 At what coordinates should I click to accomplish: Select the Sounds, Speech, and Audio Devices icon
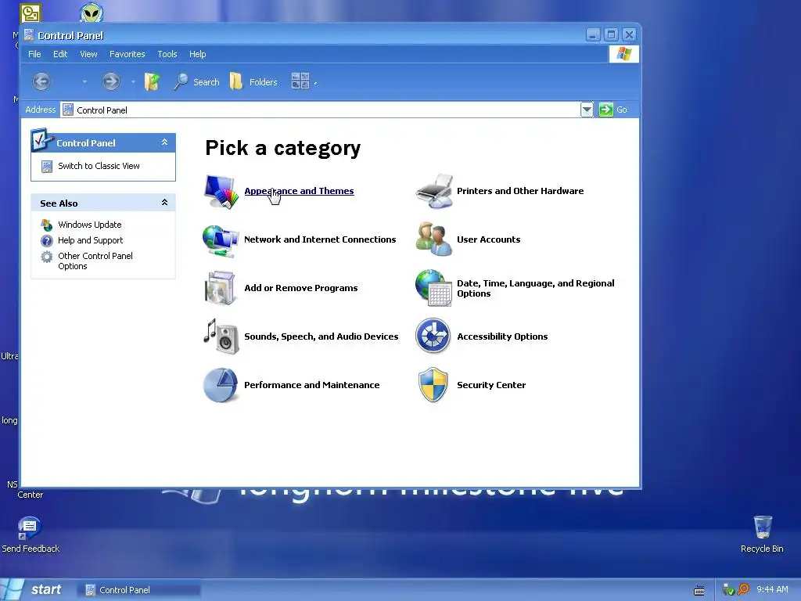click(221, 336)
